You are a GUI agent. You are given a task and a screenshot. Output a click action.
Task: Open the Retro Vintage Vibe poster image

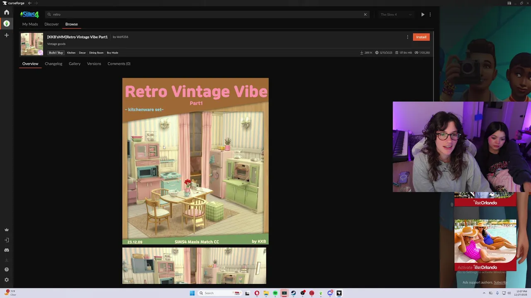tap(195, 161)
